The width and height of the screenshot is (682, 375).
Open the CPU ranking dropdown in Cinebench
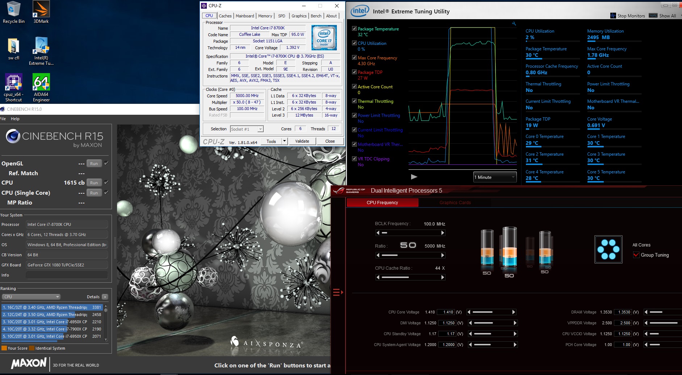point(31,297)
